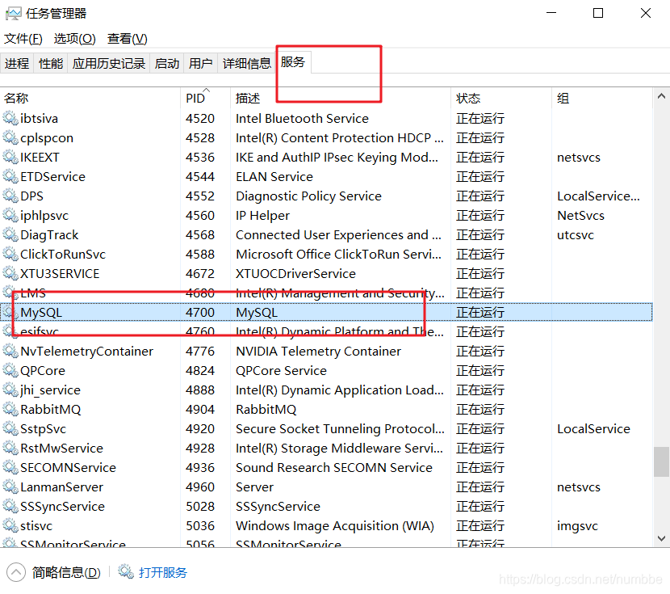Select the row with PID 4776

326,351
